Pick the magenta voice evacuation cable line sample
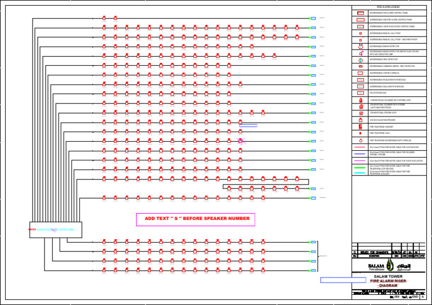Viewport: 432px width, 305px height. (360, 160)
